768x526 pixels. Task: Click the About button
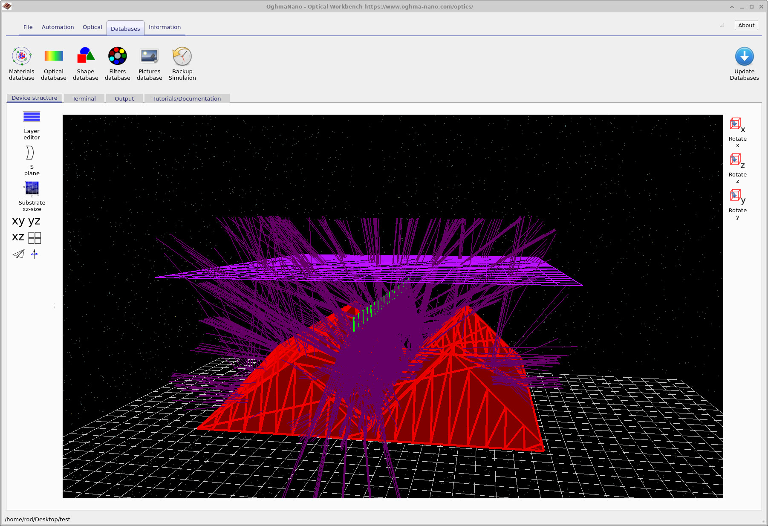point(746,25)
